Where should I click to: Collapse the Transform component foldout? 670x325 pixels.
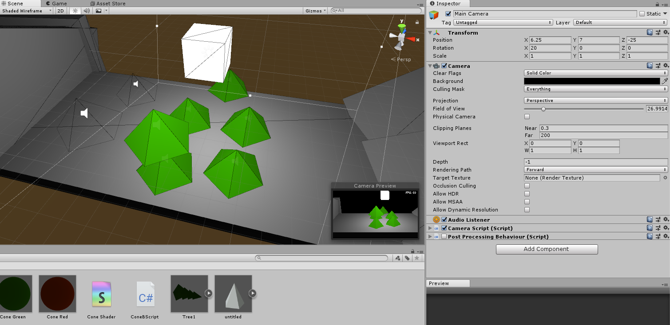(x=429, y=32)
